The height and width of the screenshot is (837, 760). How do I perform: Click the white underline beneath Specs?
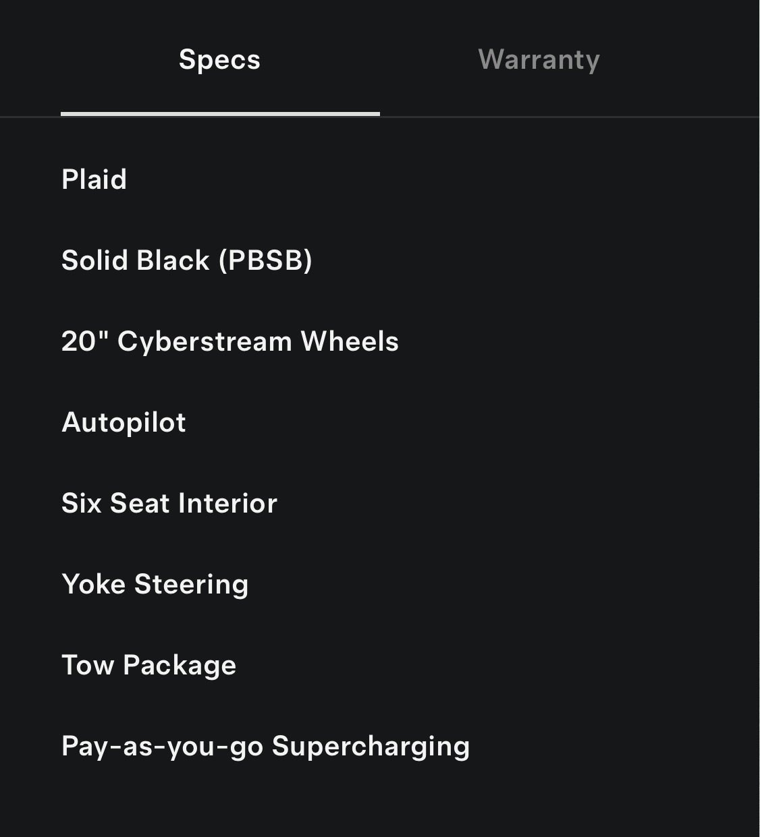220,114
